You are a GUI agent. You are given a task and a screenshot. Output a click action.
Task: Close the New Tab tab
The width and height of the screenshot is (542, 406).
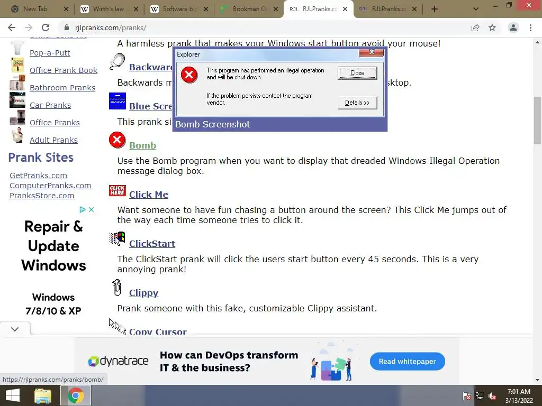click(66, 10)
